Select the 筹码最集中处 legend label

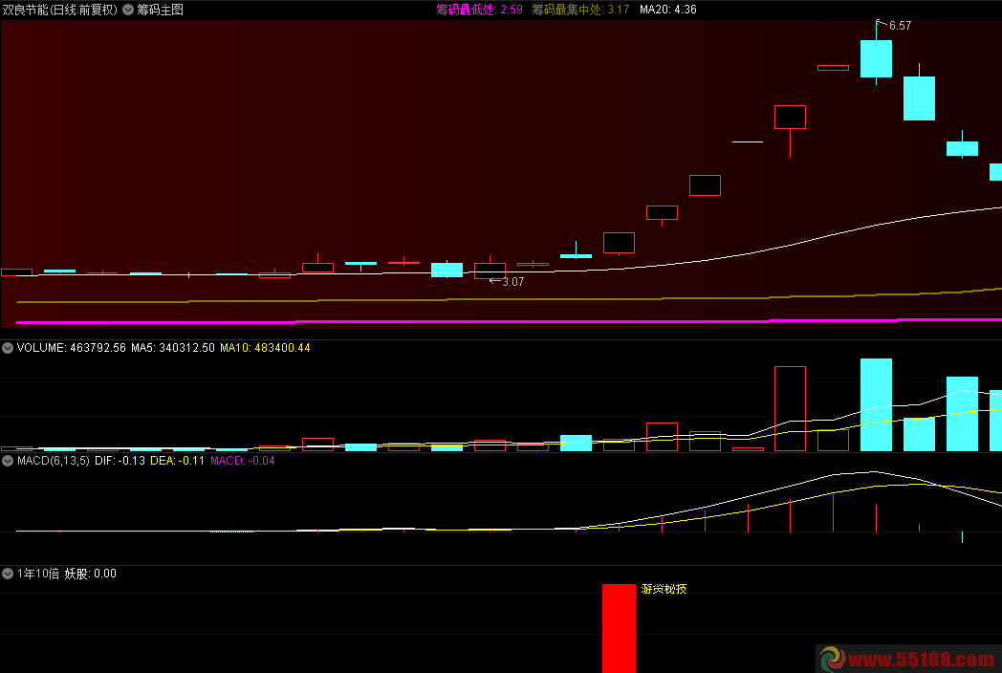pos(580,10)
